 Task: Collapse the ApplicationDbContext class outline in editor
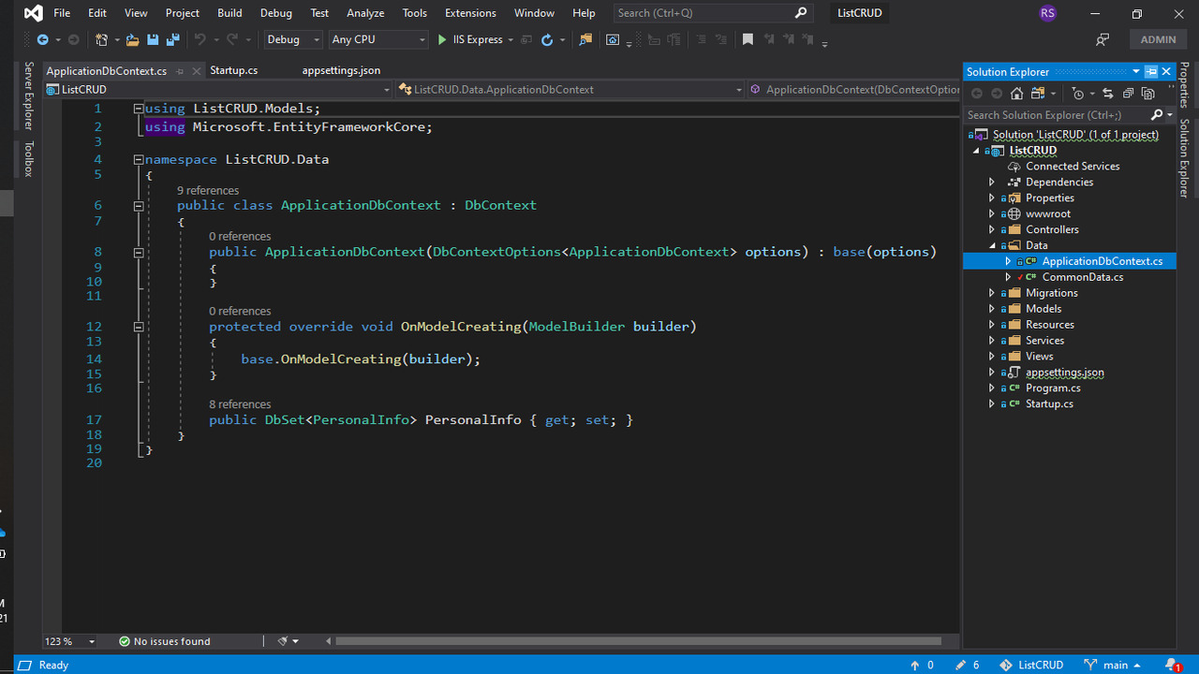click(139, 206)
